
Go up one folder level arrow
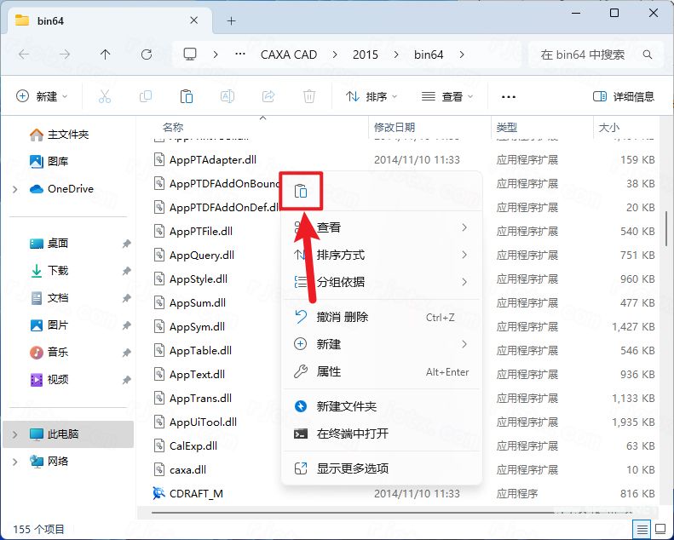[x=106, y=55]
